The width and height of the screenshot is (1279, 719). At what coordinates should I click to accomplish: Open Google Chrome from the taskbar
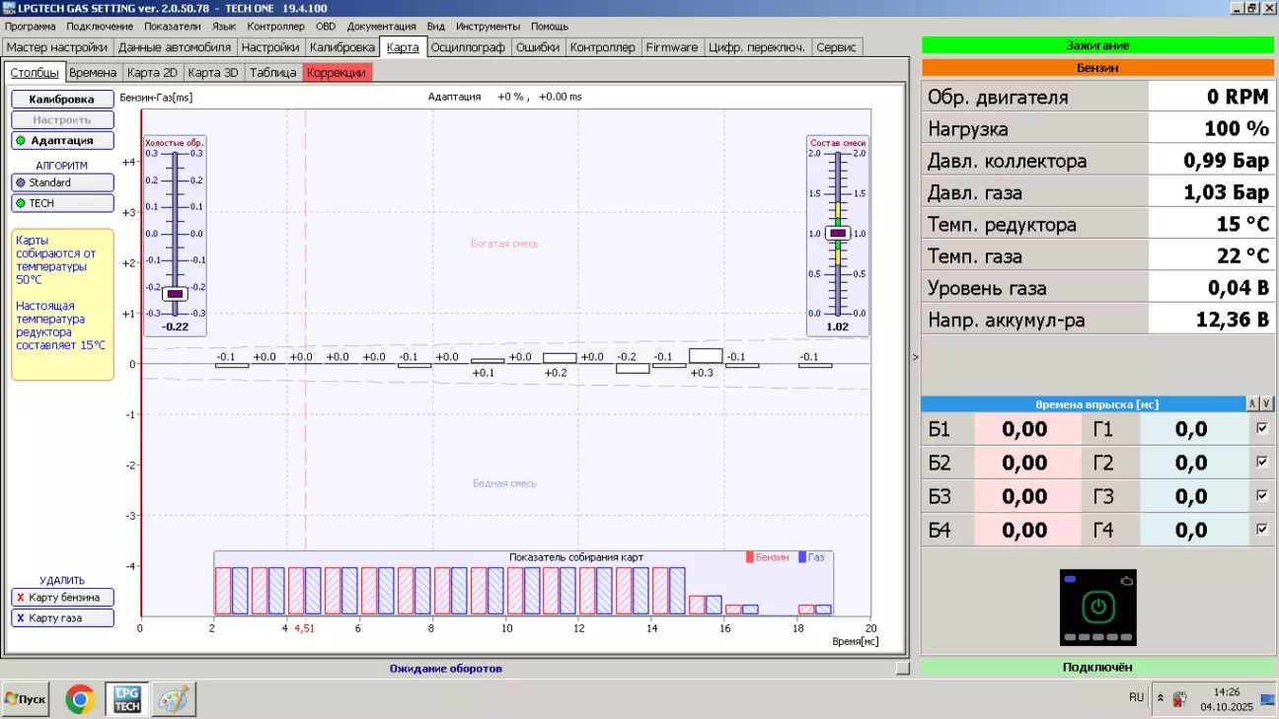80,698
